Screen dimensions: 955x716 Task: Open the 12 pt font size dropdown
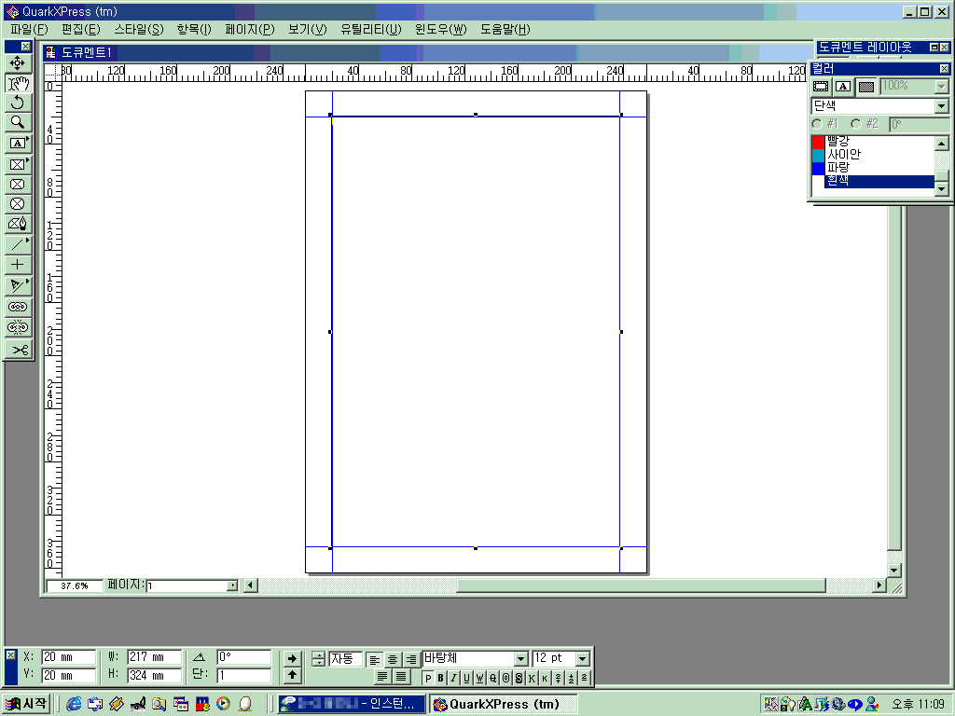583,659
